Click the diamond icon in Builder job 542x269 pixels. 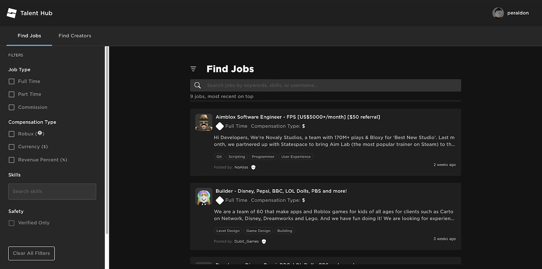tap(220, 200)
